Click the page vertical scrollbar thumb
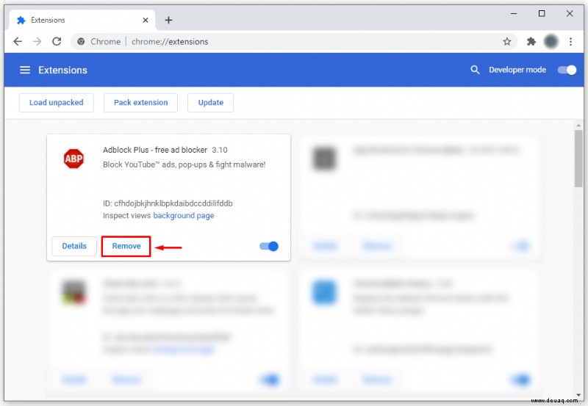The width and height of the screenshot is (588, 406). click(578, 159)
